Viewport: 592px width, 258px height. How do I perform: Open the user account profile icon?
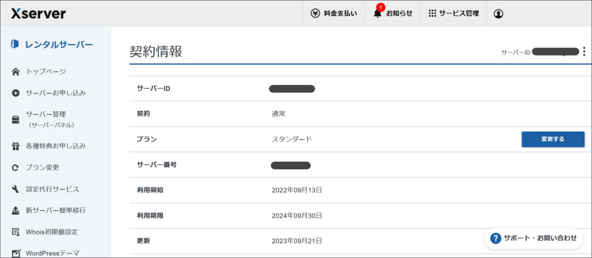498,13
